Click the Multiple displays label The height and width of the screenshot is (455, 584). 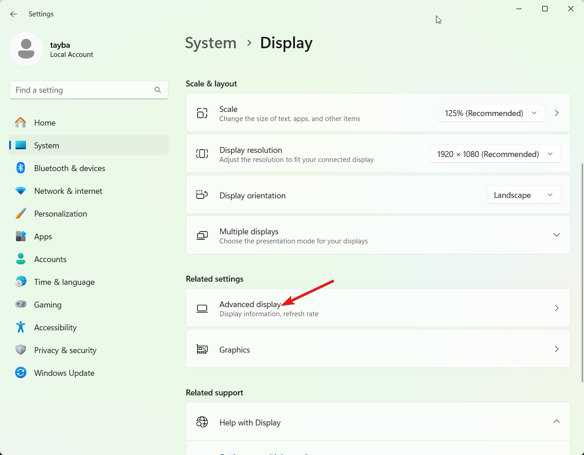(249, 231)
